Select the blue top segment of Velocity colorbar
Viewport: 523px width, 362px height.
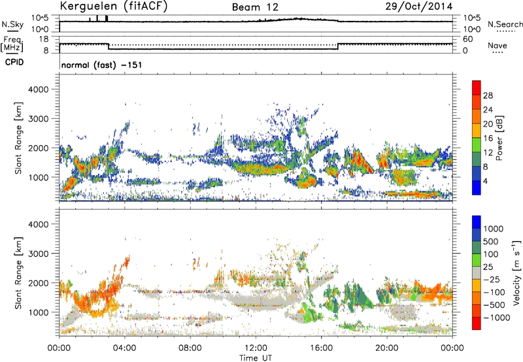(477, 222)
